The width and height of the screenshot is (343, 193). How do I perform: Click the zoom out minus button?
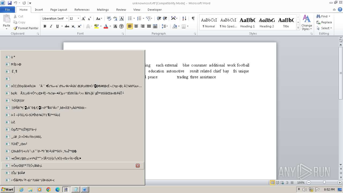click(x=308, y=183)
